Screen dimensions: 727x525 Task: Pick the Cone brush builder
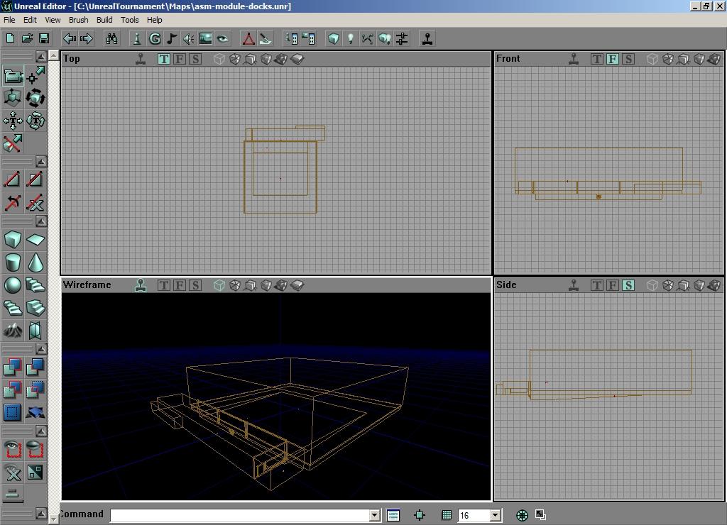35,262
